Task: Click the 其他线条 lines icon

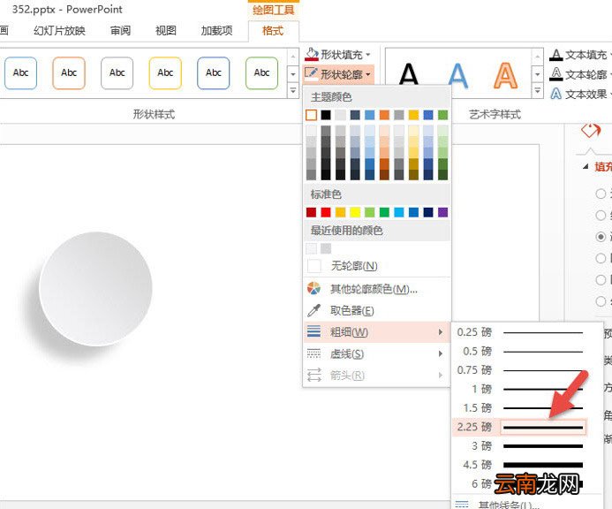Action: [x=462, y=504]
